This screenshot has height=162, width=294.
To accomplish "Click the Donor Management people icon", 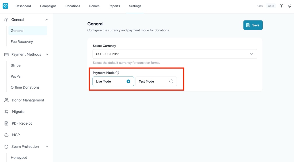I will (6, 100).
